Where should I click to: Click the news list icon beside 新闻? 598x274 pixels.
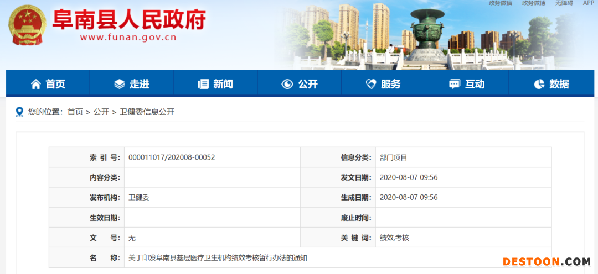(203, 84)
